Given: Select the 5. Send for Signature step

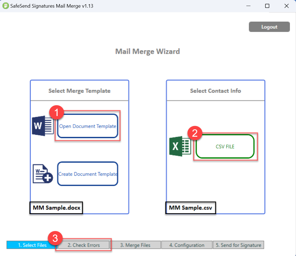Looking at the screenshot, I should coord(238,245).
